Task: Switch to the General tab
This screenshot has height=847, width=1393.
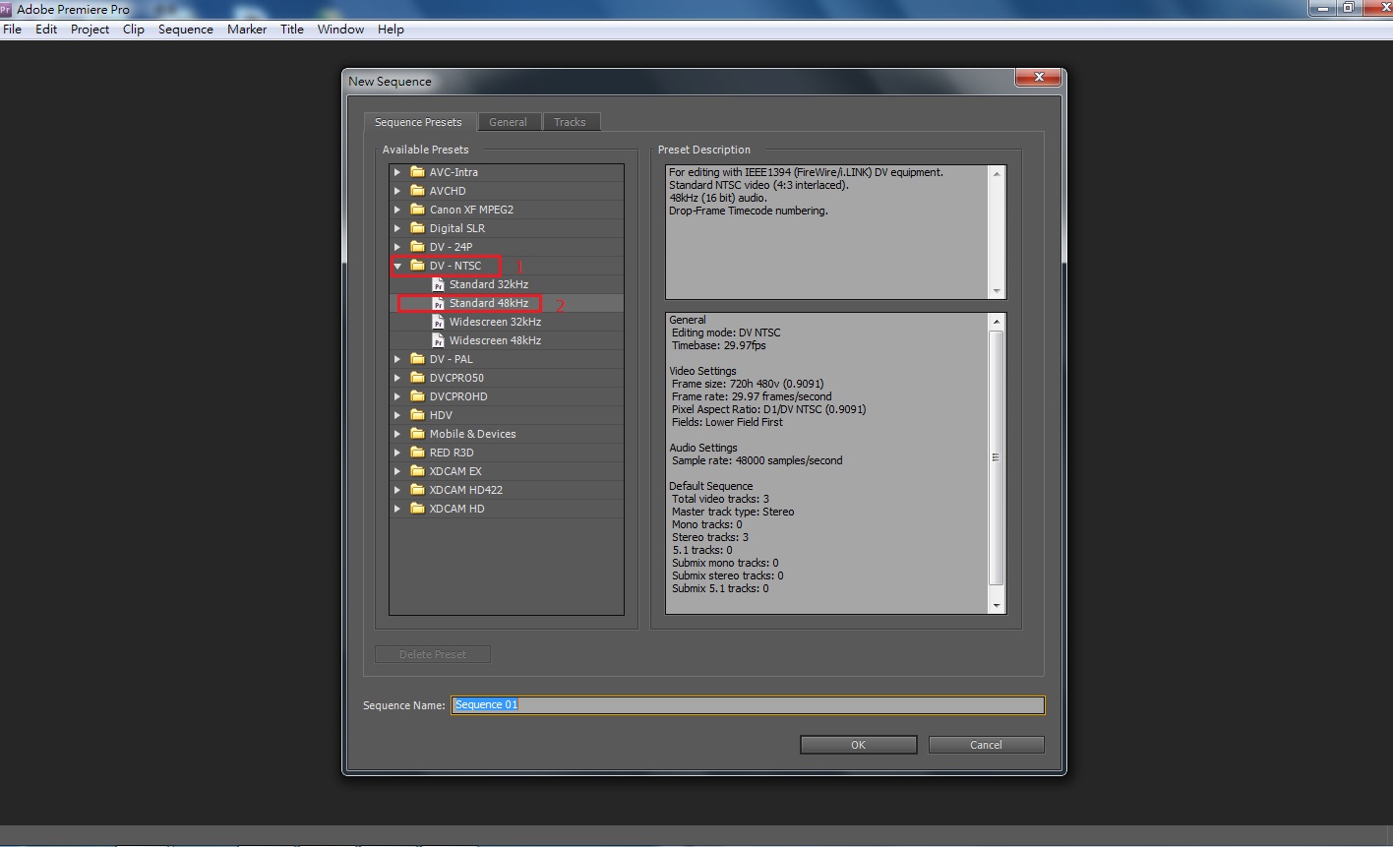Action: [x=508, y=122]
